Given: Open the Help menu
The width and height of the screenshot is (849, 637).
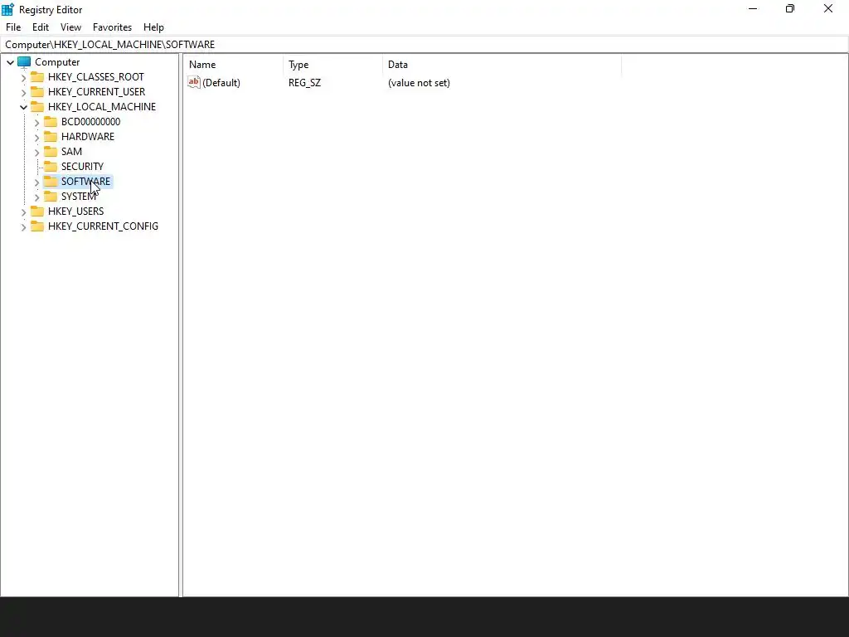Looking at the screenshot, I should [x=153, y=27].
